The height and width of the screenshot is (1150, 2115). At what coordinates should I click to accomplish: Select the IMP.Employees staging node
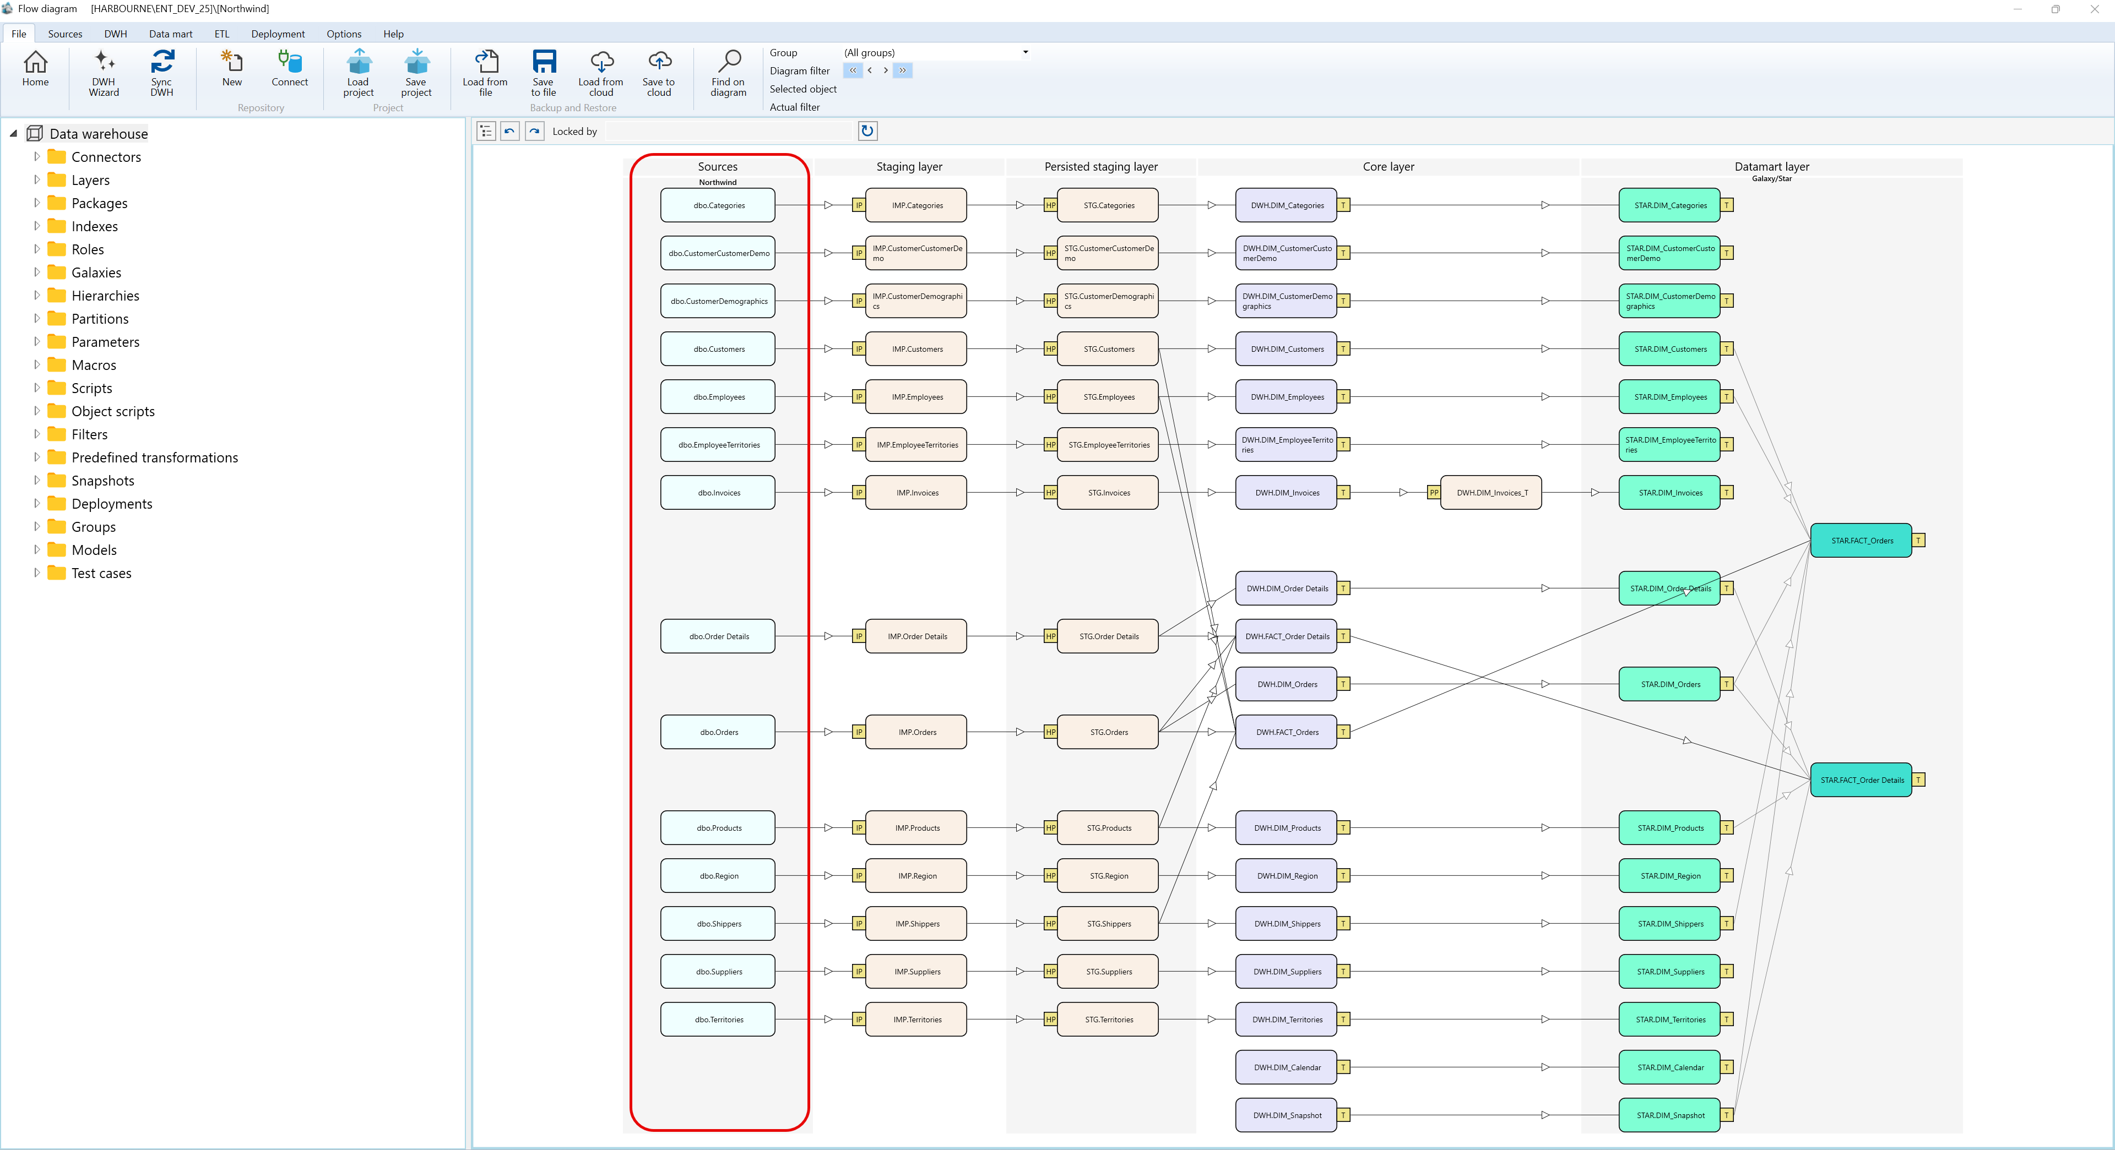point(916,396)
